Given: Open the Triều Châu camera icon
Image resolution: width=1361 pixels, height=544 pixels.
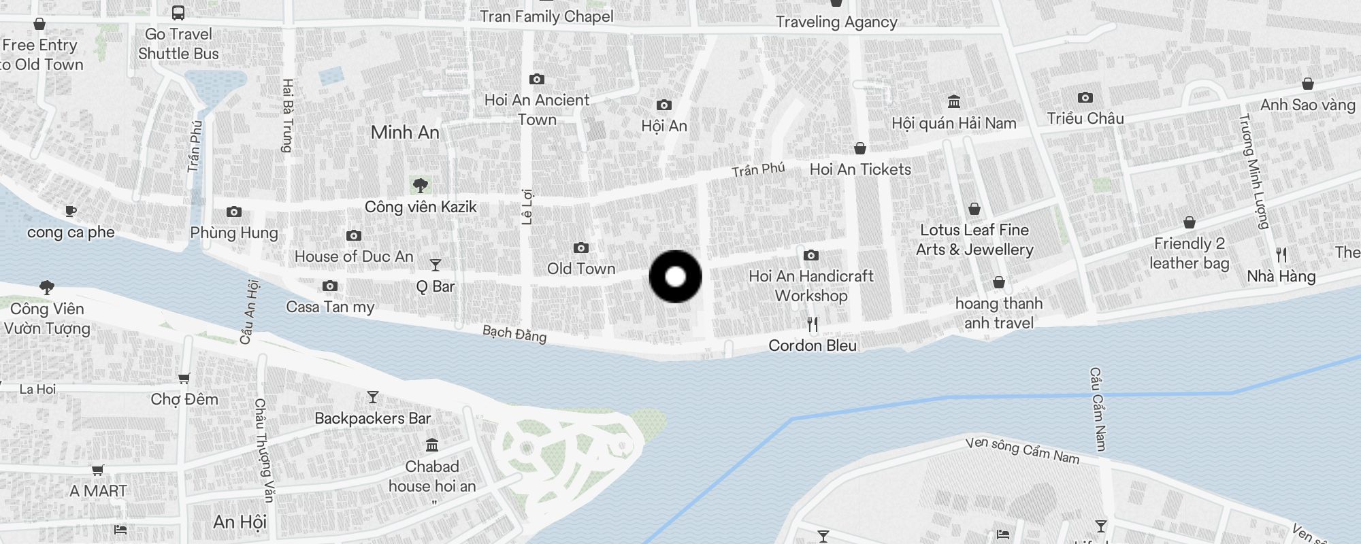Looking at the screenshot, I should pyautogui.click(x=1085, y=97).
